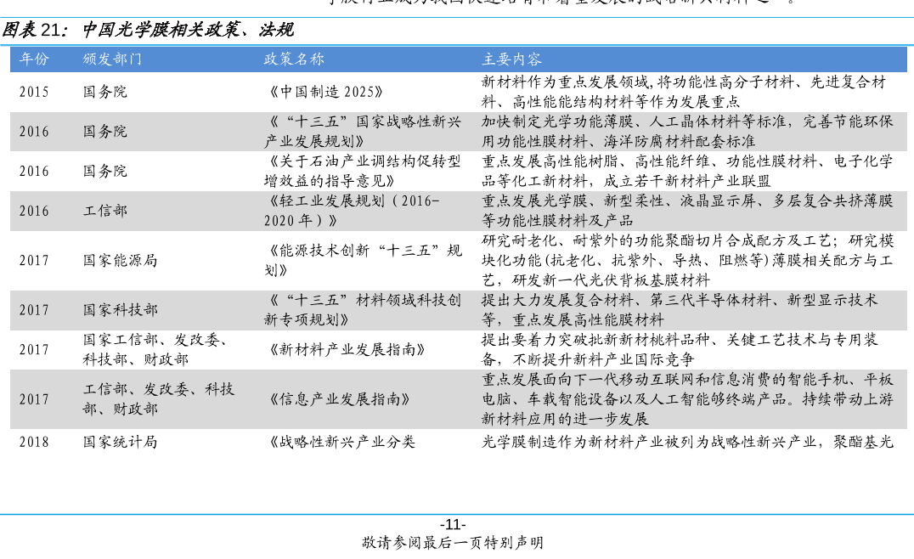Click the year '2015' cell
The width and height of the screenshot is (914, 559).
click(34, 92)
